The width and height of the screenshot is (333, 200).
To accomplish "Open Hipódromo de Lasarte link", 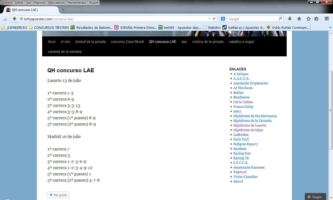I will [x=250, y=125].
